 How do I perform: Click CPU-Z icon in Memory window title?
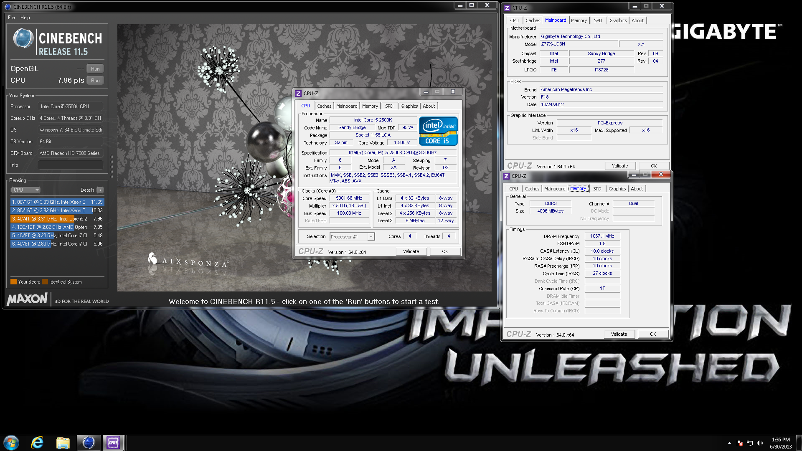click(506, 176)
